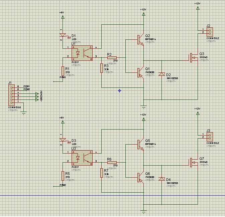Click the 270 value of R6
The width and height of the screenshot is (225, 217).
[x=115, y=165]
